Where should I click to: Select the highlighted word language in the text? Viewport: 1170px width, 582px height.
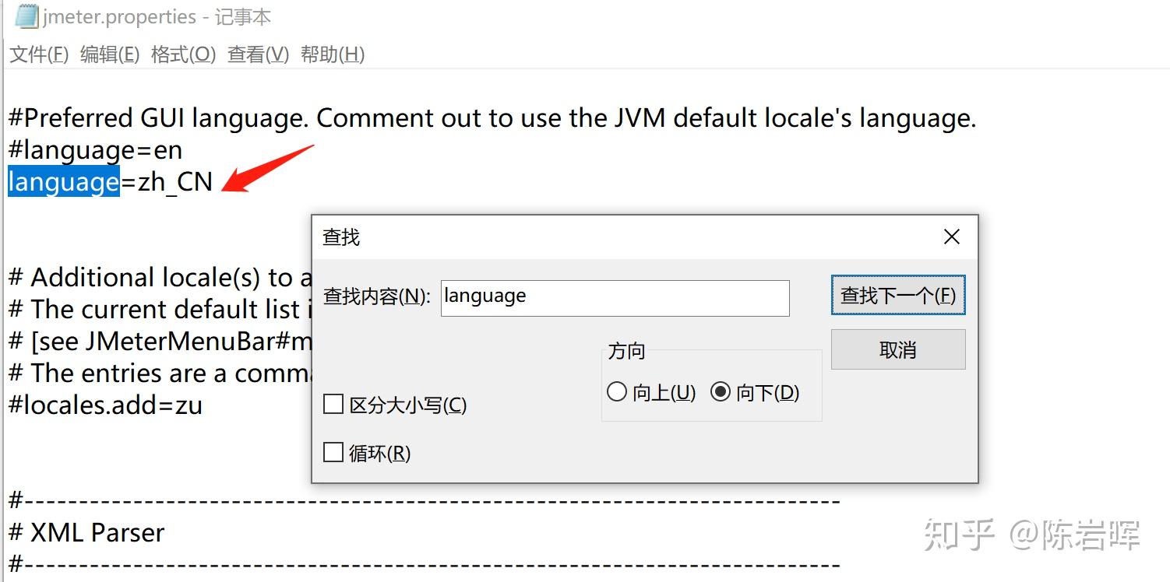62,181
